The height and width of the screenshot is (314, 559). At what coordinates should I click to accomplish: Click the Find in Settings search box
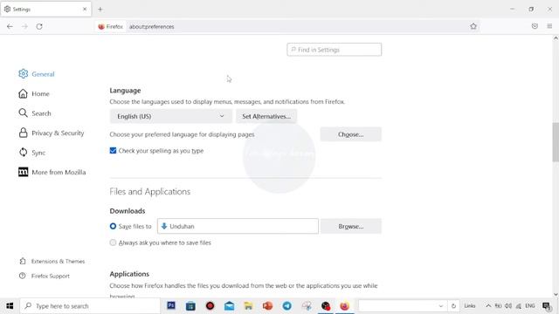(x=334, y=50)
